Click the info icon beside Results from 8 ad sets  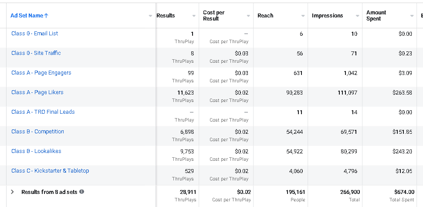click(81, 192)
